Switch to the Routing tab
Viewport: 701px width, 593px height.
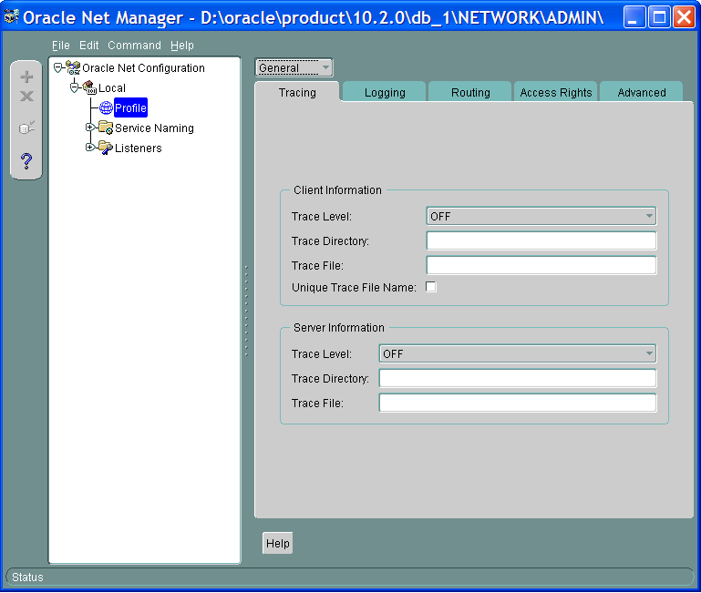pos(470,93)
